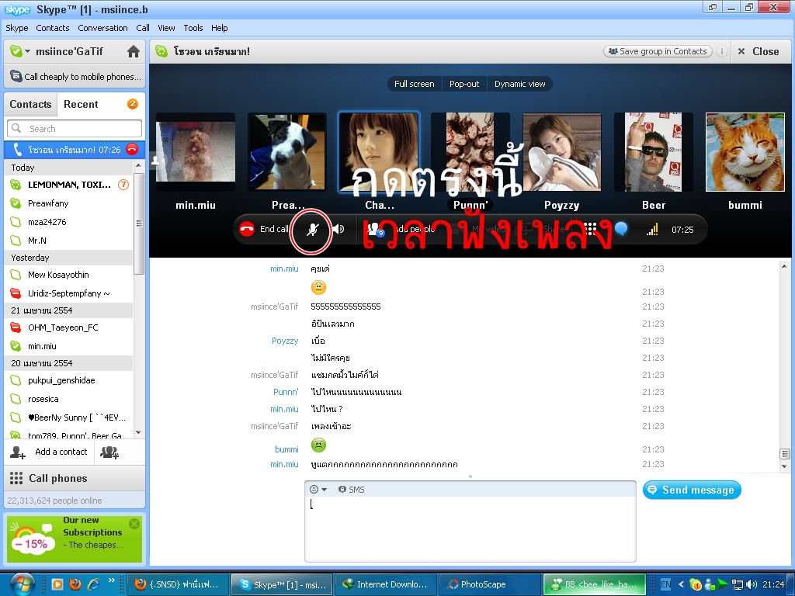Select Poyzzy participant thumbnail
The width and height of the screenshot is (795, 596).
562,152
